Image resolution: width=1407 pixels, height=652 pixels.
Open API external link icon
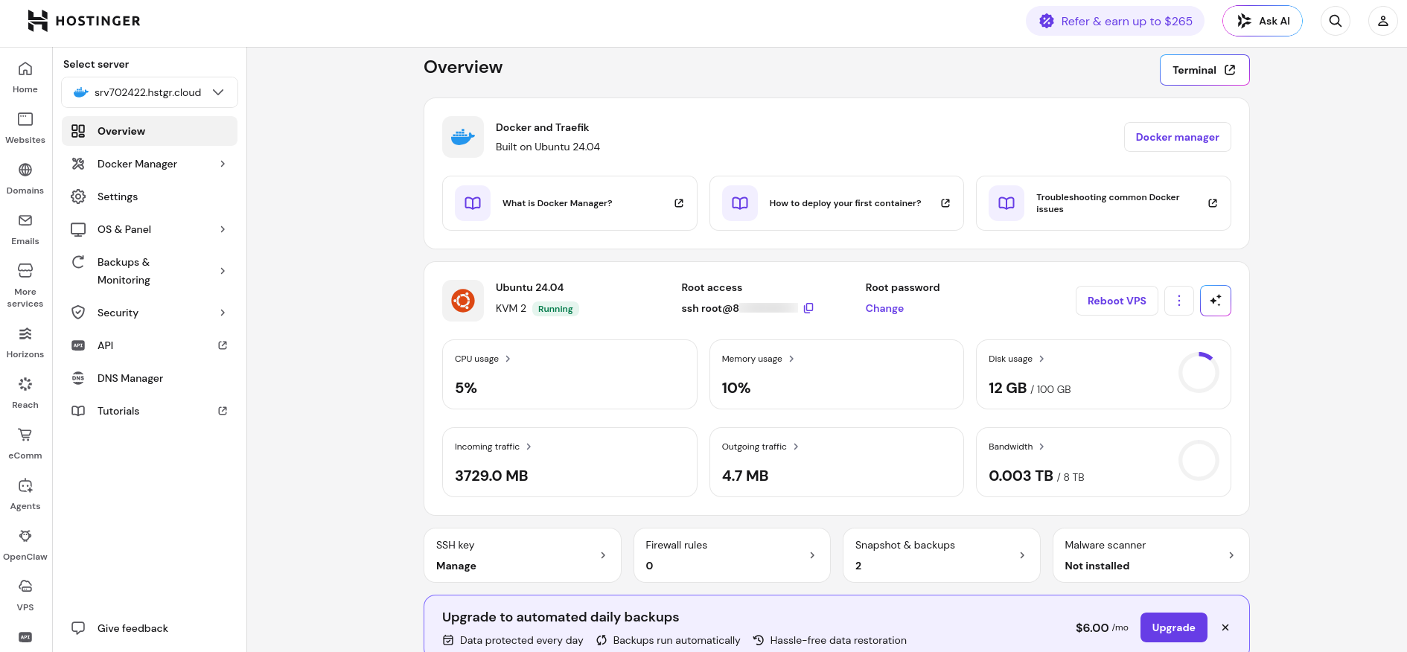point(223,345)
